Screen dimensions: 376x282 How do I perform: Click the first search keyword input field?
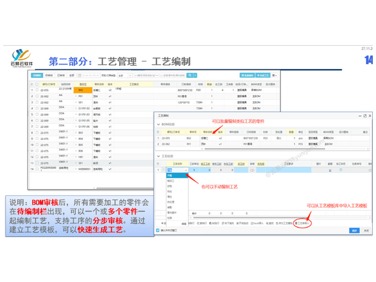pos(146,75)
